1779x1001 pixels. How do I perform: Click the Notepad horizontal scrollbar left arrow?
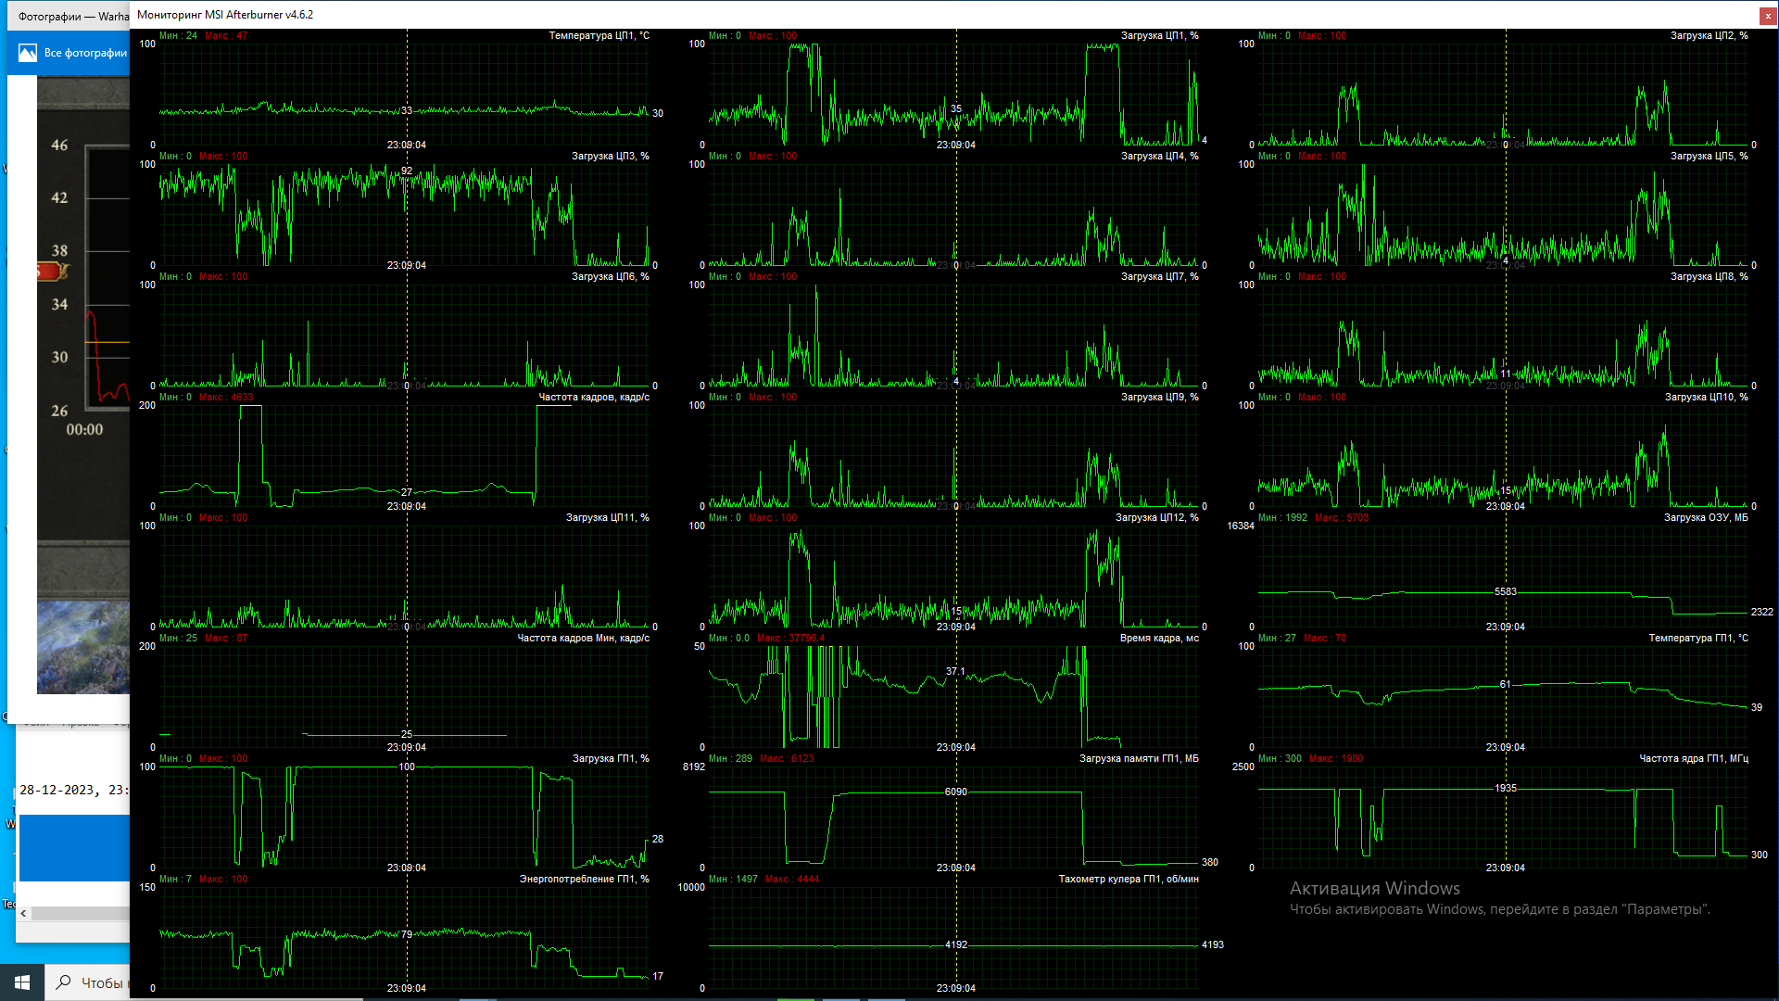pos(23,914)
